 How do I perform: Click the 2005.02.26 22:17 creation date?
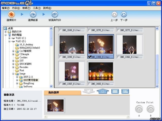tap(27, 109)
